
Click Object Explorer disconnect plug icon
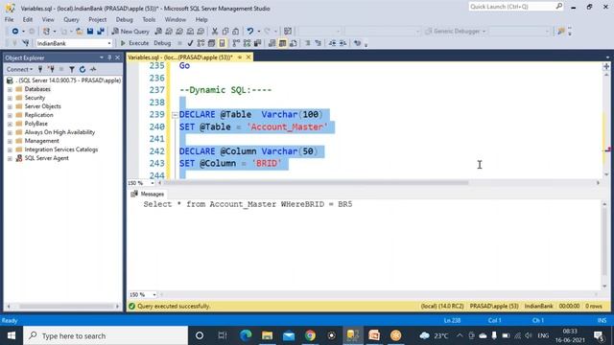(51, 69)
